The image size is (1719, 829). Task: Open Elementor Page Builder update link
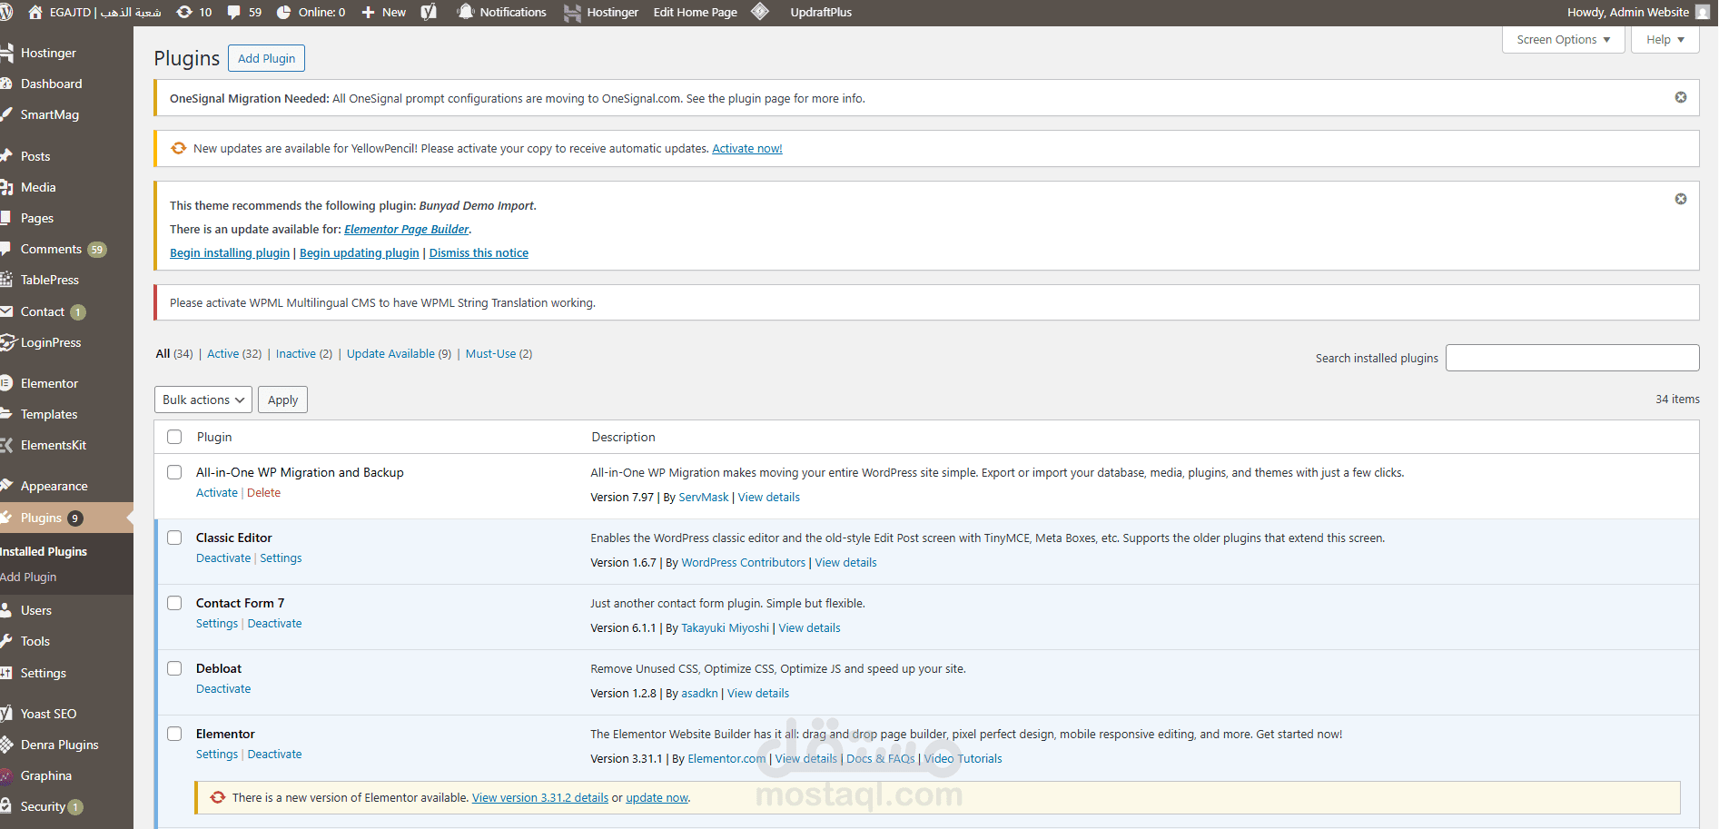[407, 230]
